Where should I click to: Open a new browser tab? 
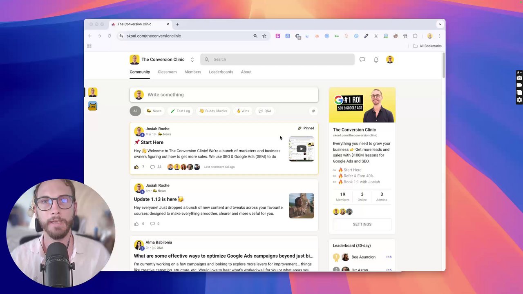[x=177, y=24]
